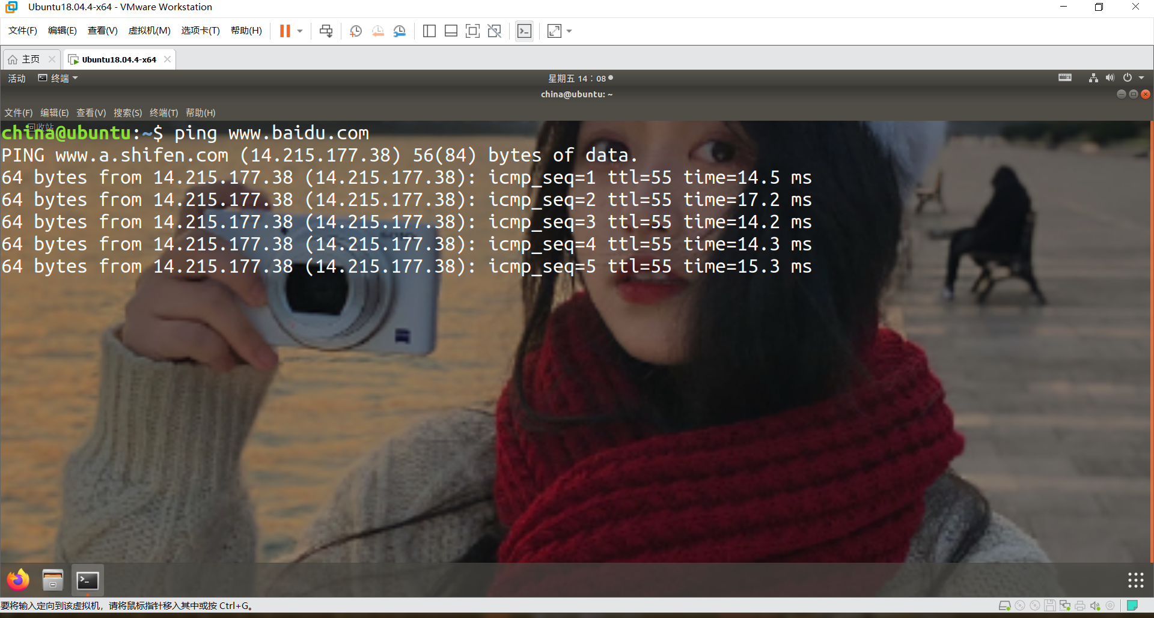Maximize the Ubuntu terminal window
This screenshot has height=618, width=1154.
1134,94
